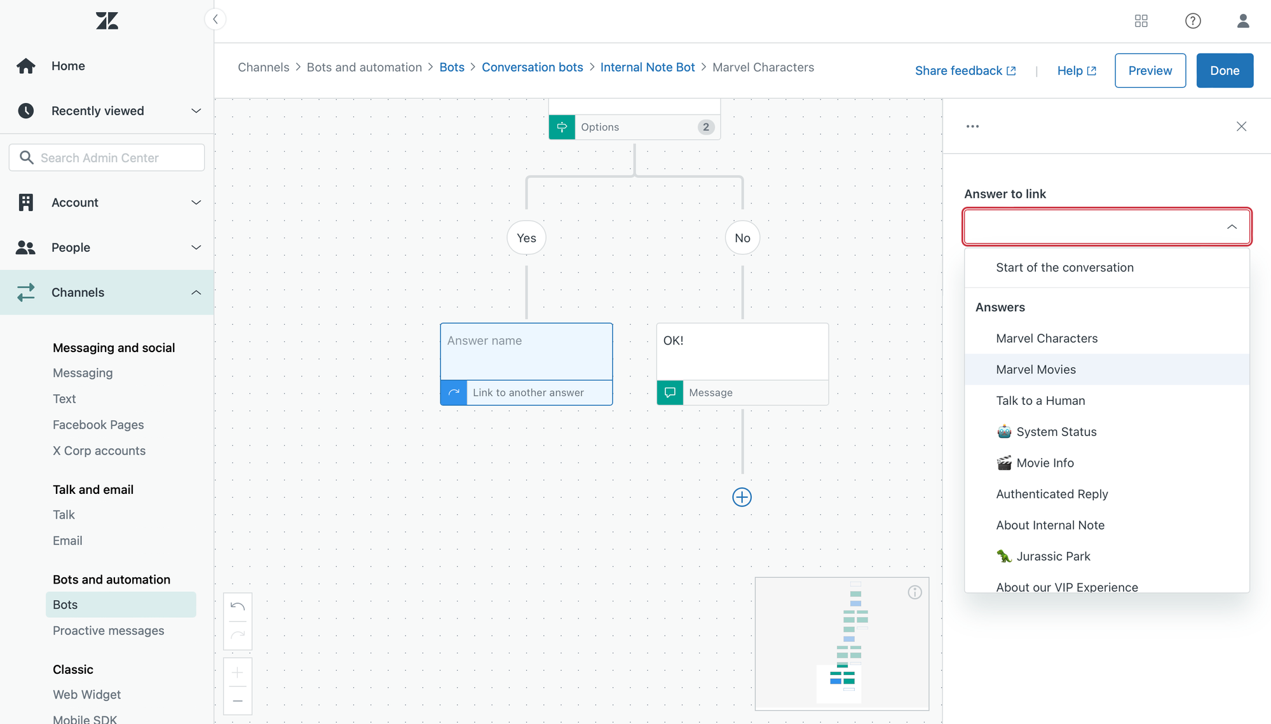Open the user profile icon

(x=1243, y=21)
